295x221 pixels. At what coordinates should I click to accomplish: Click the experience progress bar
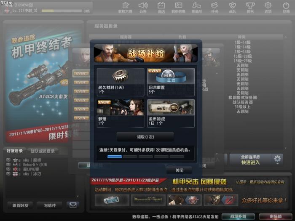point(62,11)
